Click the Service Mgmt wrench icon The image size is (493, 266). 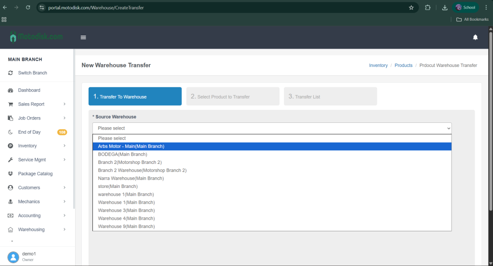(11, 160)
